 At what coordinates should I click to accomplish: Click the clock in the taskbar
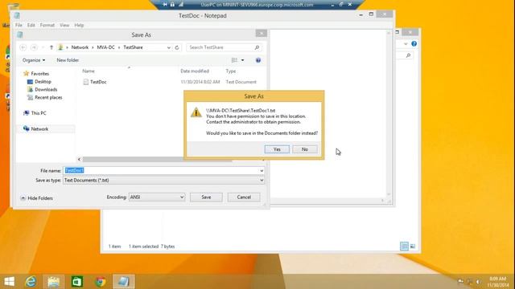(x=498, y=282)
